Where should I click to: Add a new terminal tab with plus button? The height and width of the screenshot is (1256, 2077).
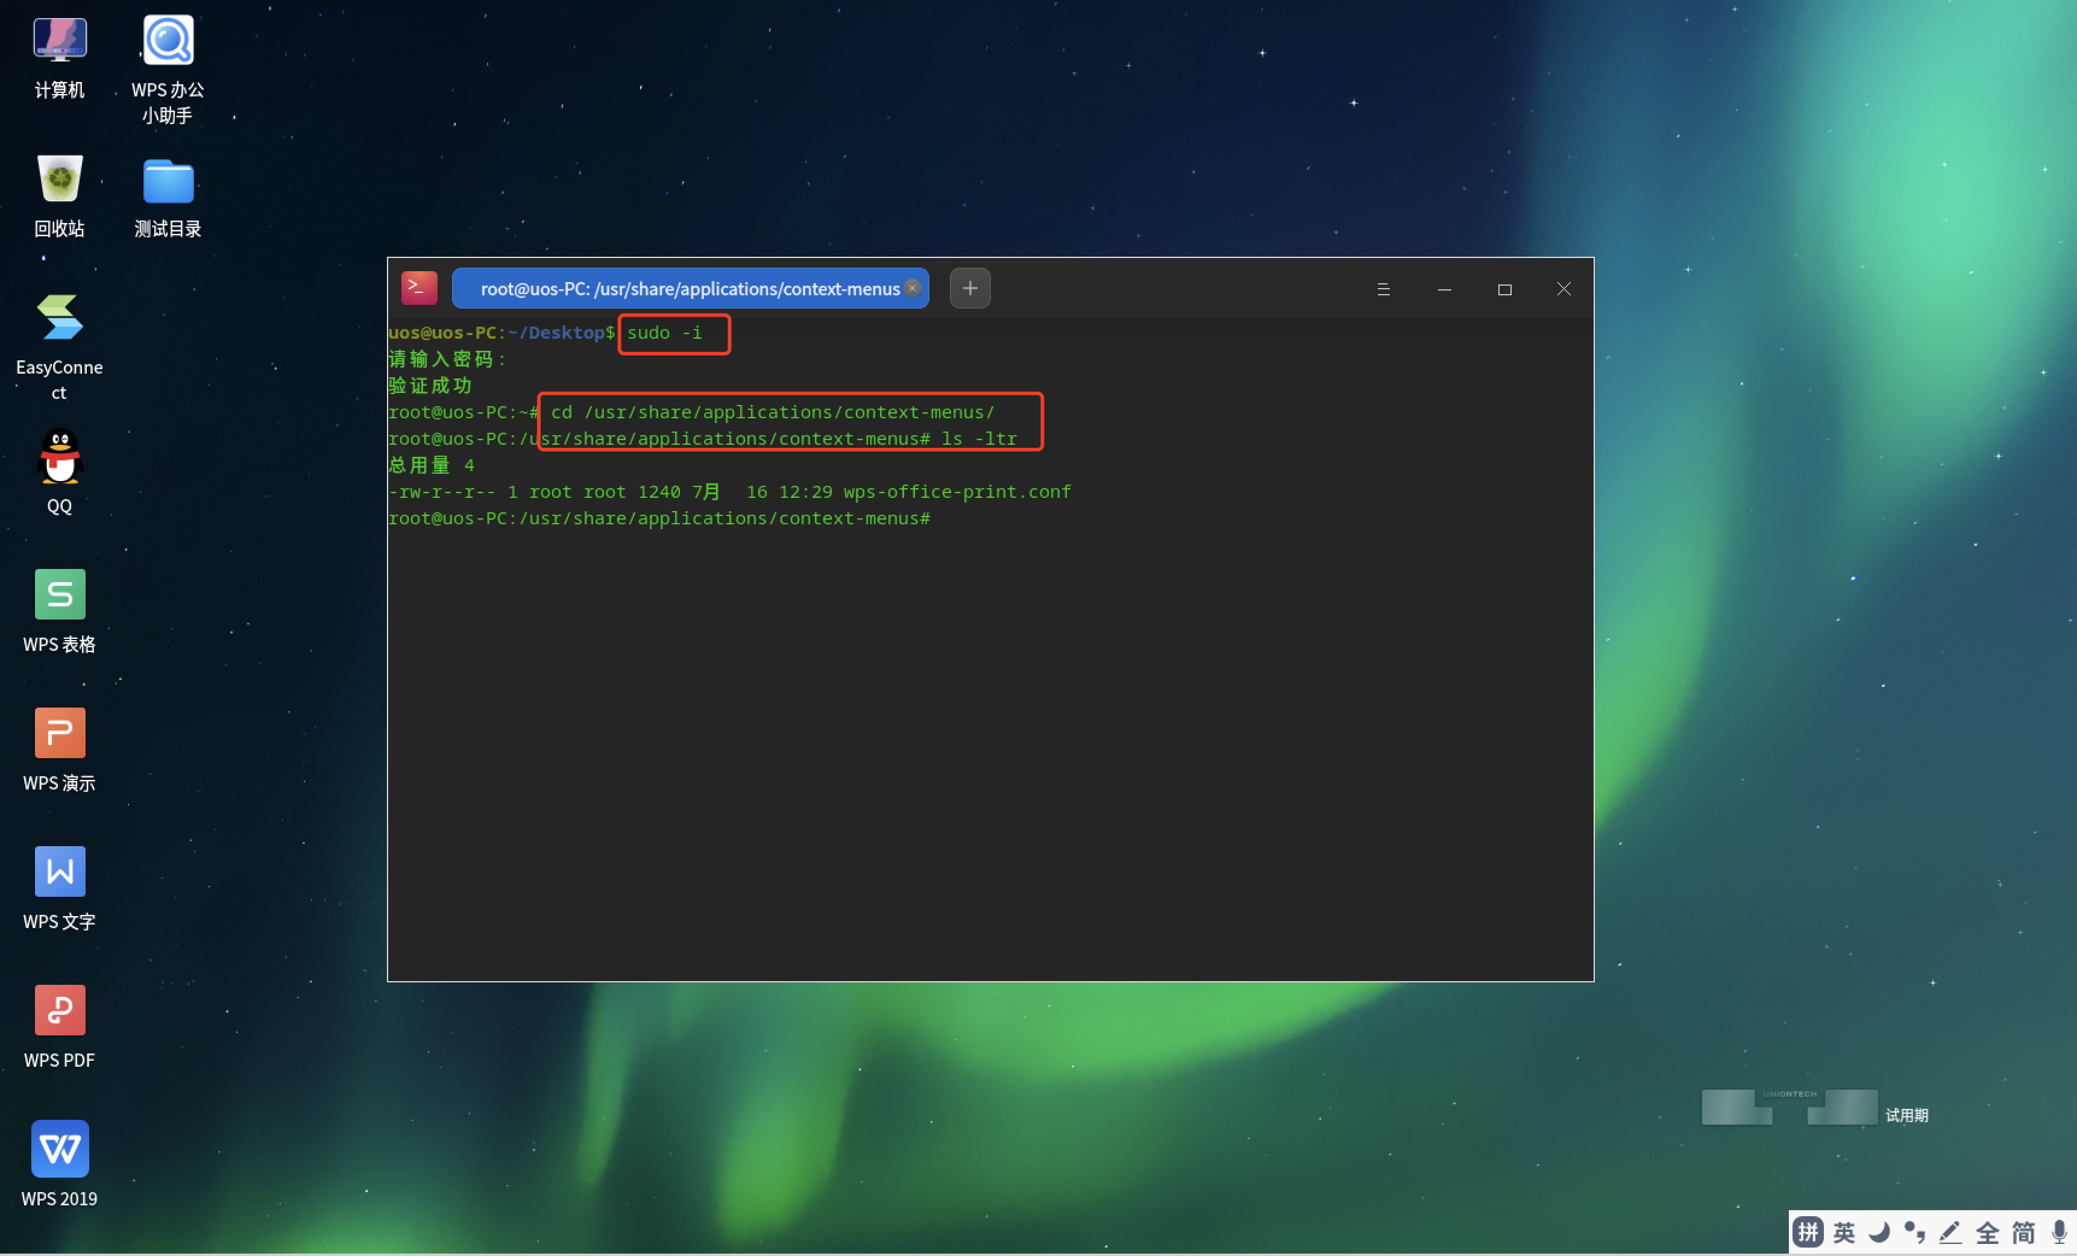[x=969, y=288]
